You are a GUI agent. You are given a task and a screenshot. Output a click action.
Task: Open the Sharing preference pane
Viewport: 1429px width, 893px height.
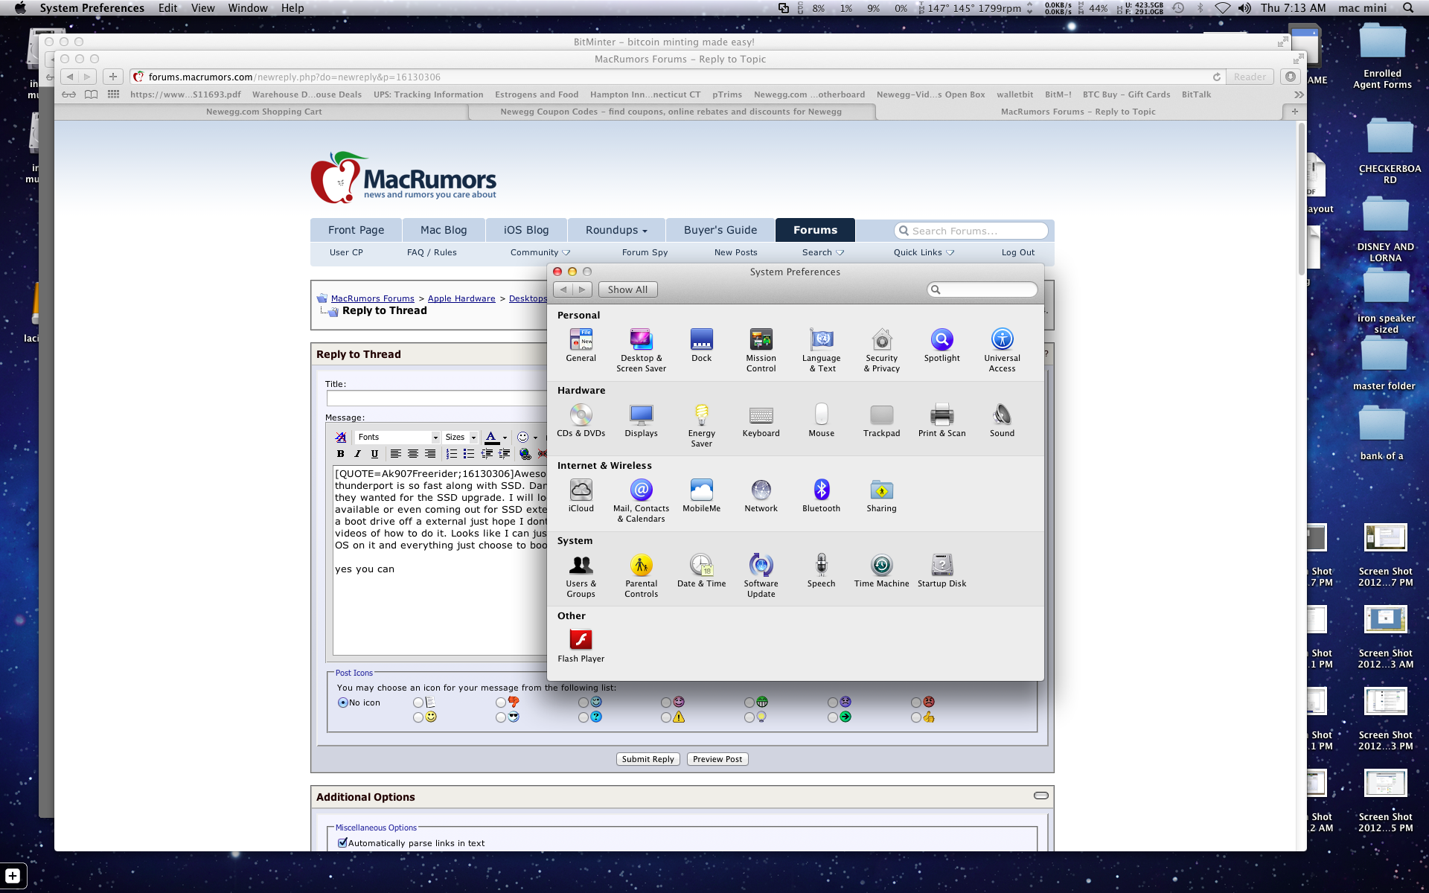click(x=881, y=490)
